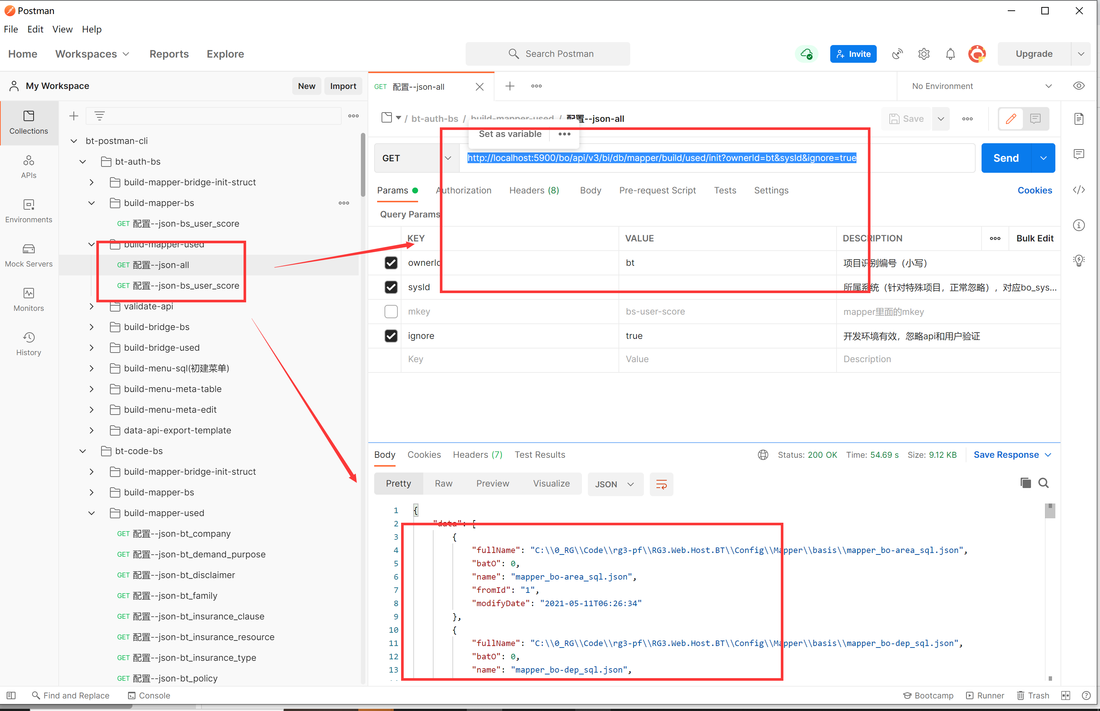
Task: Uncheck the ownerId param checkbox
Action: point(391,263)
